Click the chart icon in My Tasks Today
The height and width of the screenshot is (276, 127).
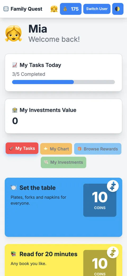[x=15, y=65]
